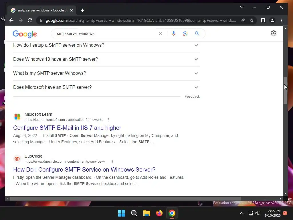
Task: Open Google quick settings gear
Action: point(273,33)
